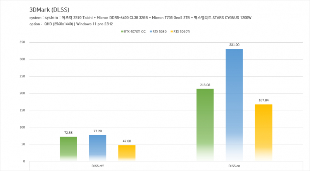Click the DLSS on axis category label
Image resolution: width=310 pixels, height=171 pixels.
pos(234,166)
